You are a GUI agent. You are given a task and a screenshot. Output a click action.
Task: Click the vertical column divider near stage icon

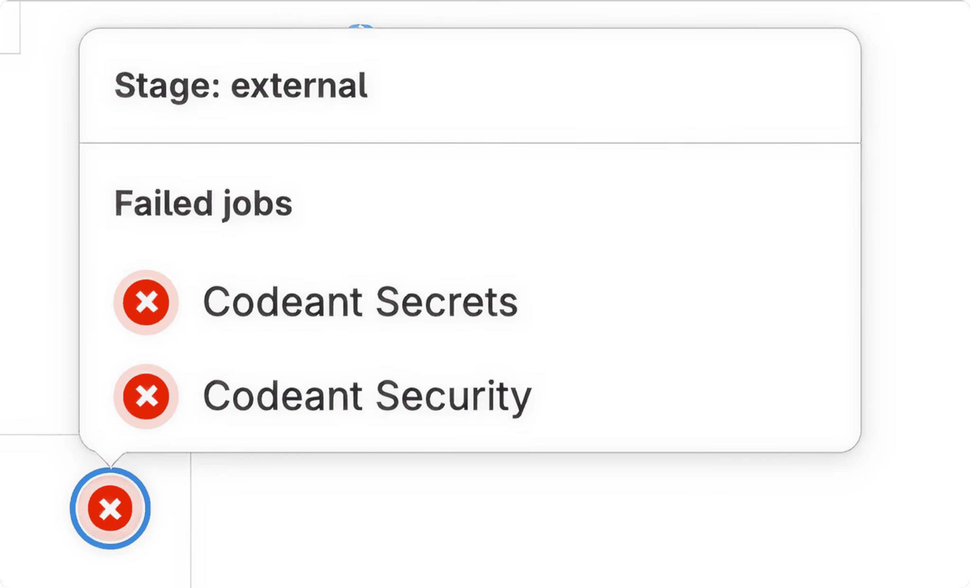point(191,520)
